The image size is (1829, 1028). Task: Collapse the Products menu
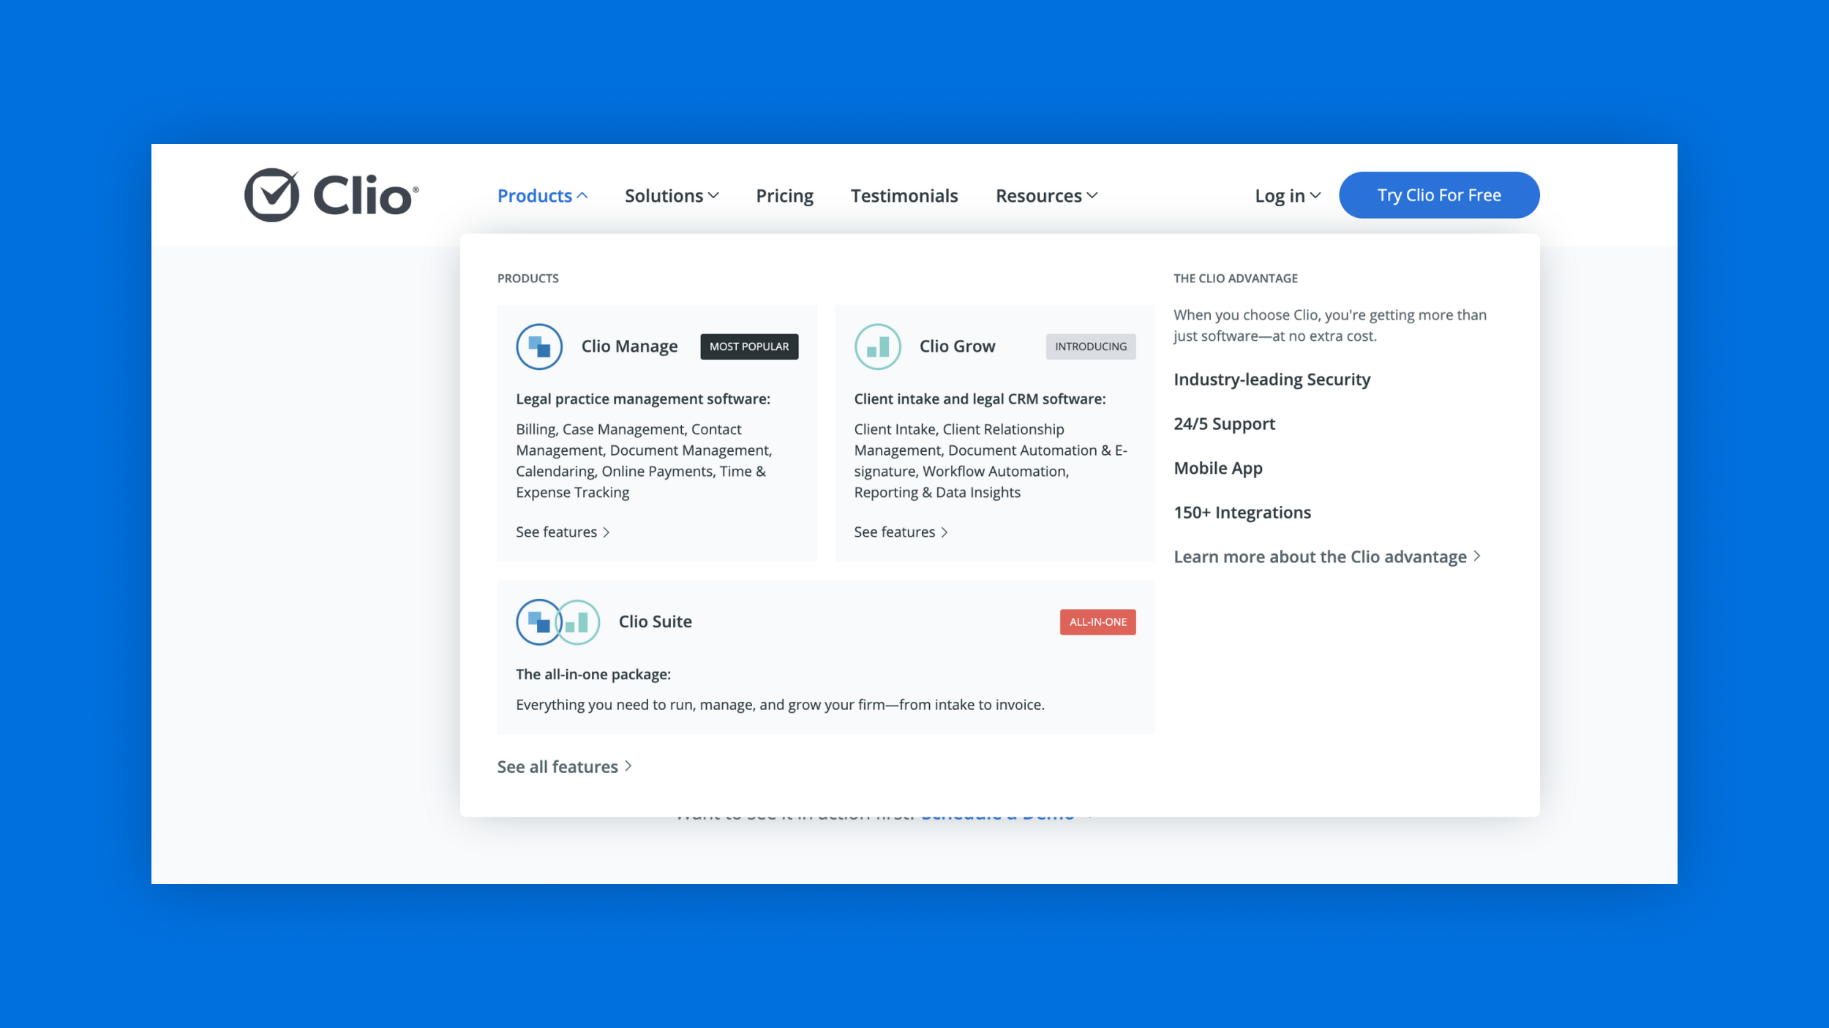(542, 196)
